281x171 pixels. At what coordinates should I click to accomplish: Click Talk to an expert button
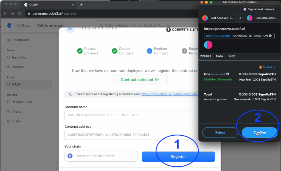pyautogui.click(x=51, y=25)
